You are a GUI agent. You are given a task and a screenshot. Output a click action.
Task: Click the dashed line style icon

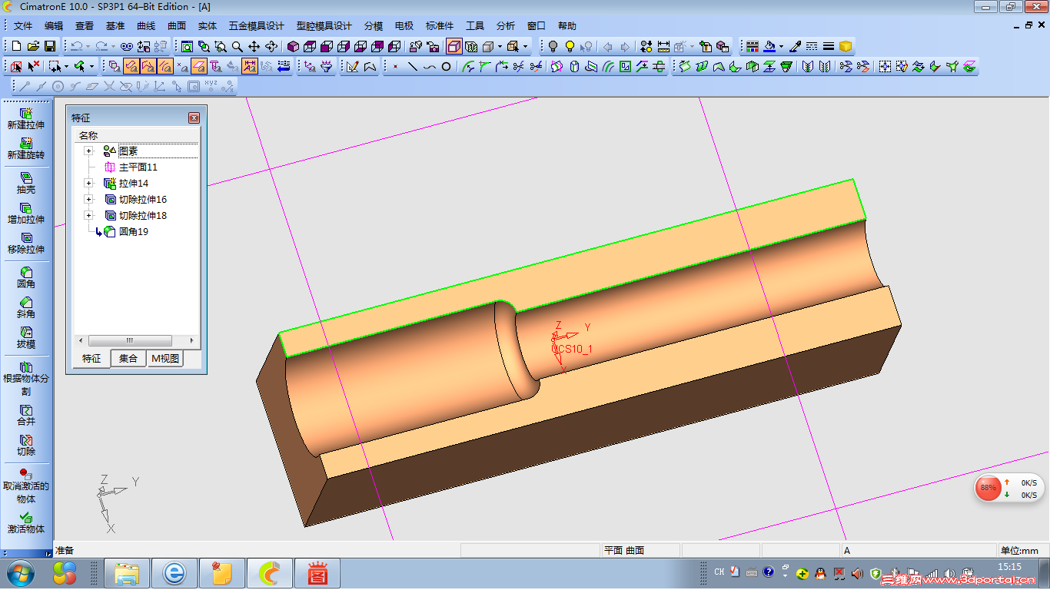click(x=812, y=46)
